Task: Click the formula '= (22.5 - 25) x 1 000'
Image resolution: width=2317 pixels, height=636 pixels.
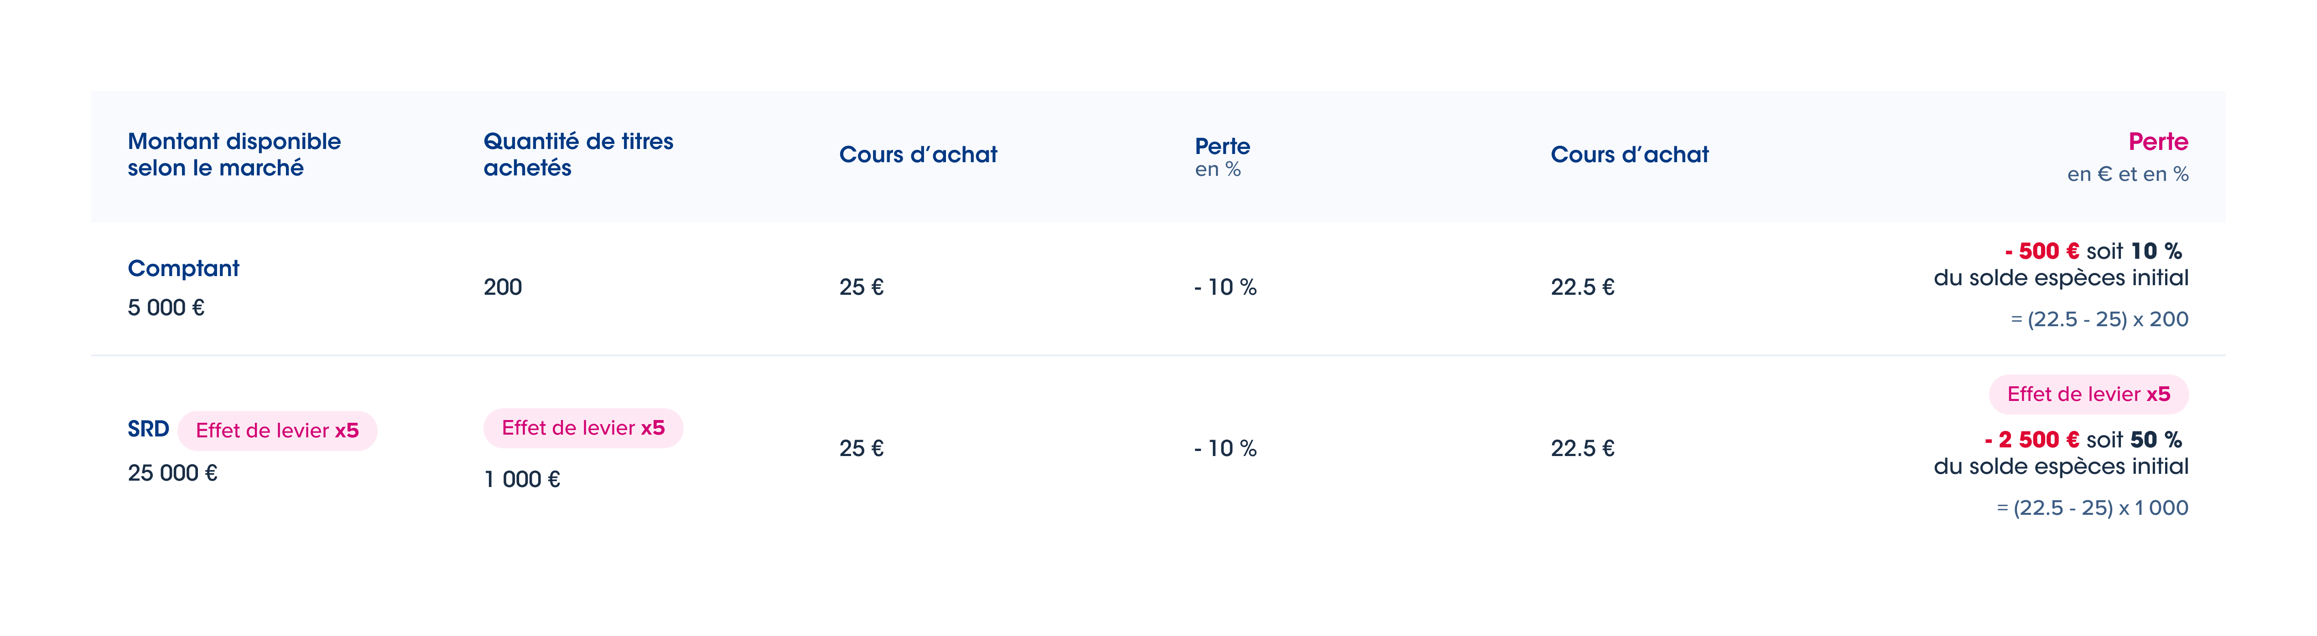Action: (2091, 508)
